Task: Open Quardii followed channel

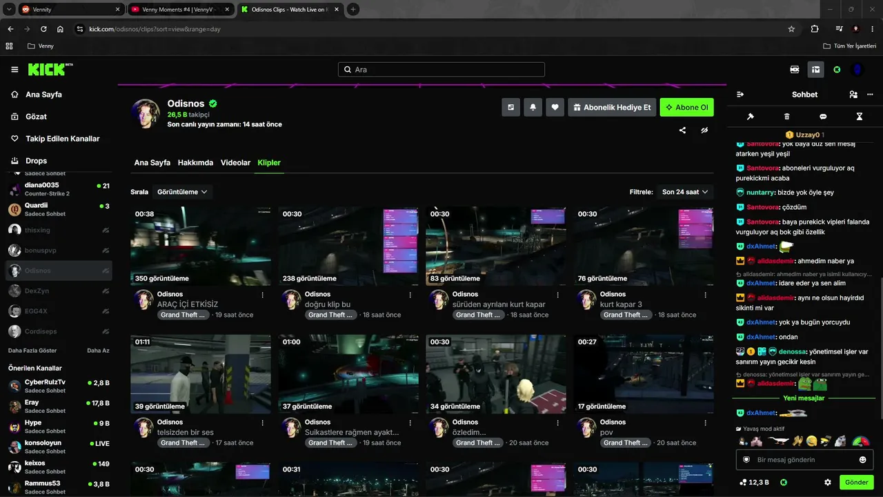Action: (x=59, y=209)
